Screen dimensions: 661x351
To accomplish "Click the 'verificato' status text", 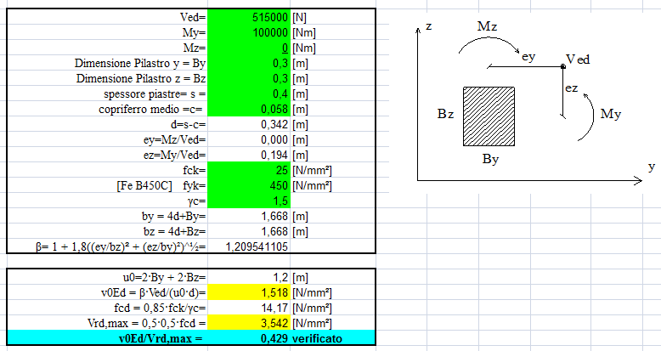I will [317, 338].
